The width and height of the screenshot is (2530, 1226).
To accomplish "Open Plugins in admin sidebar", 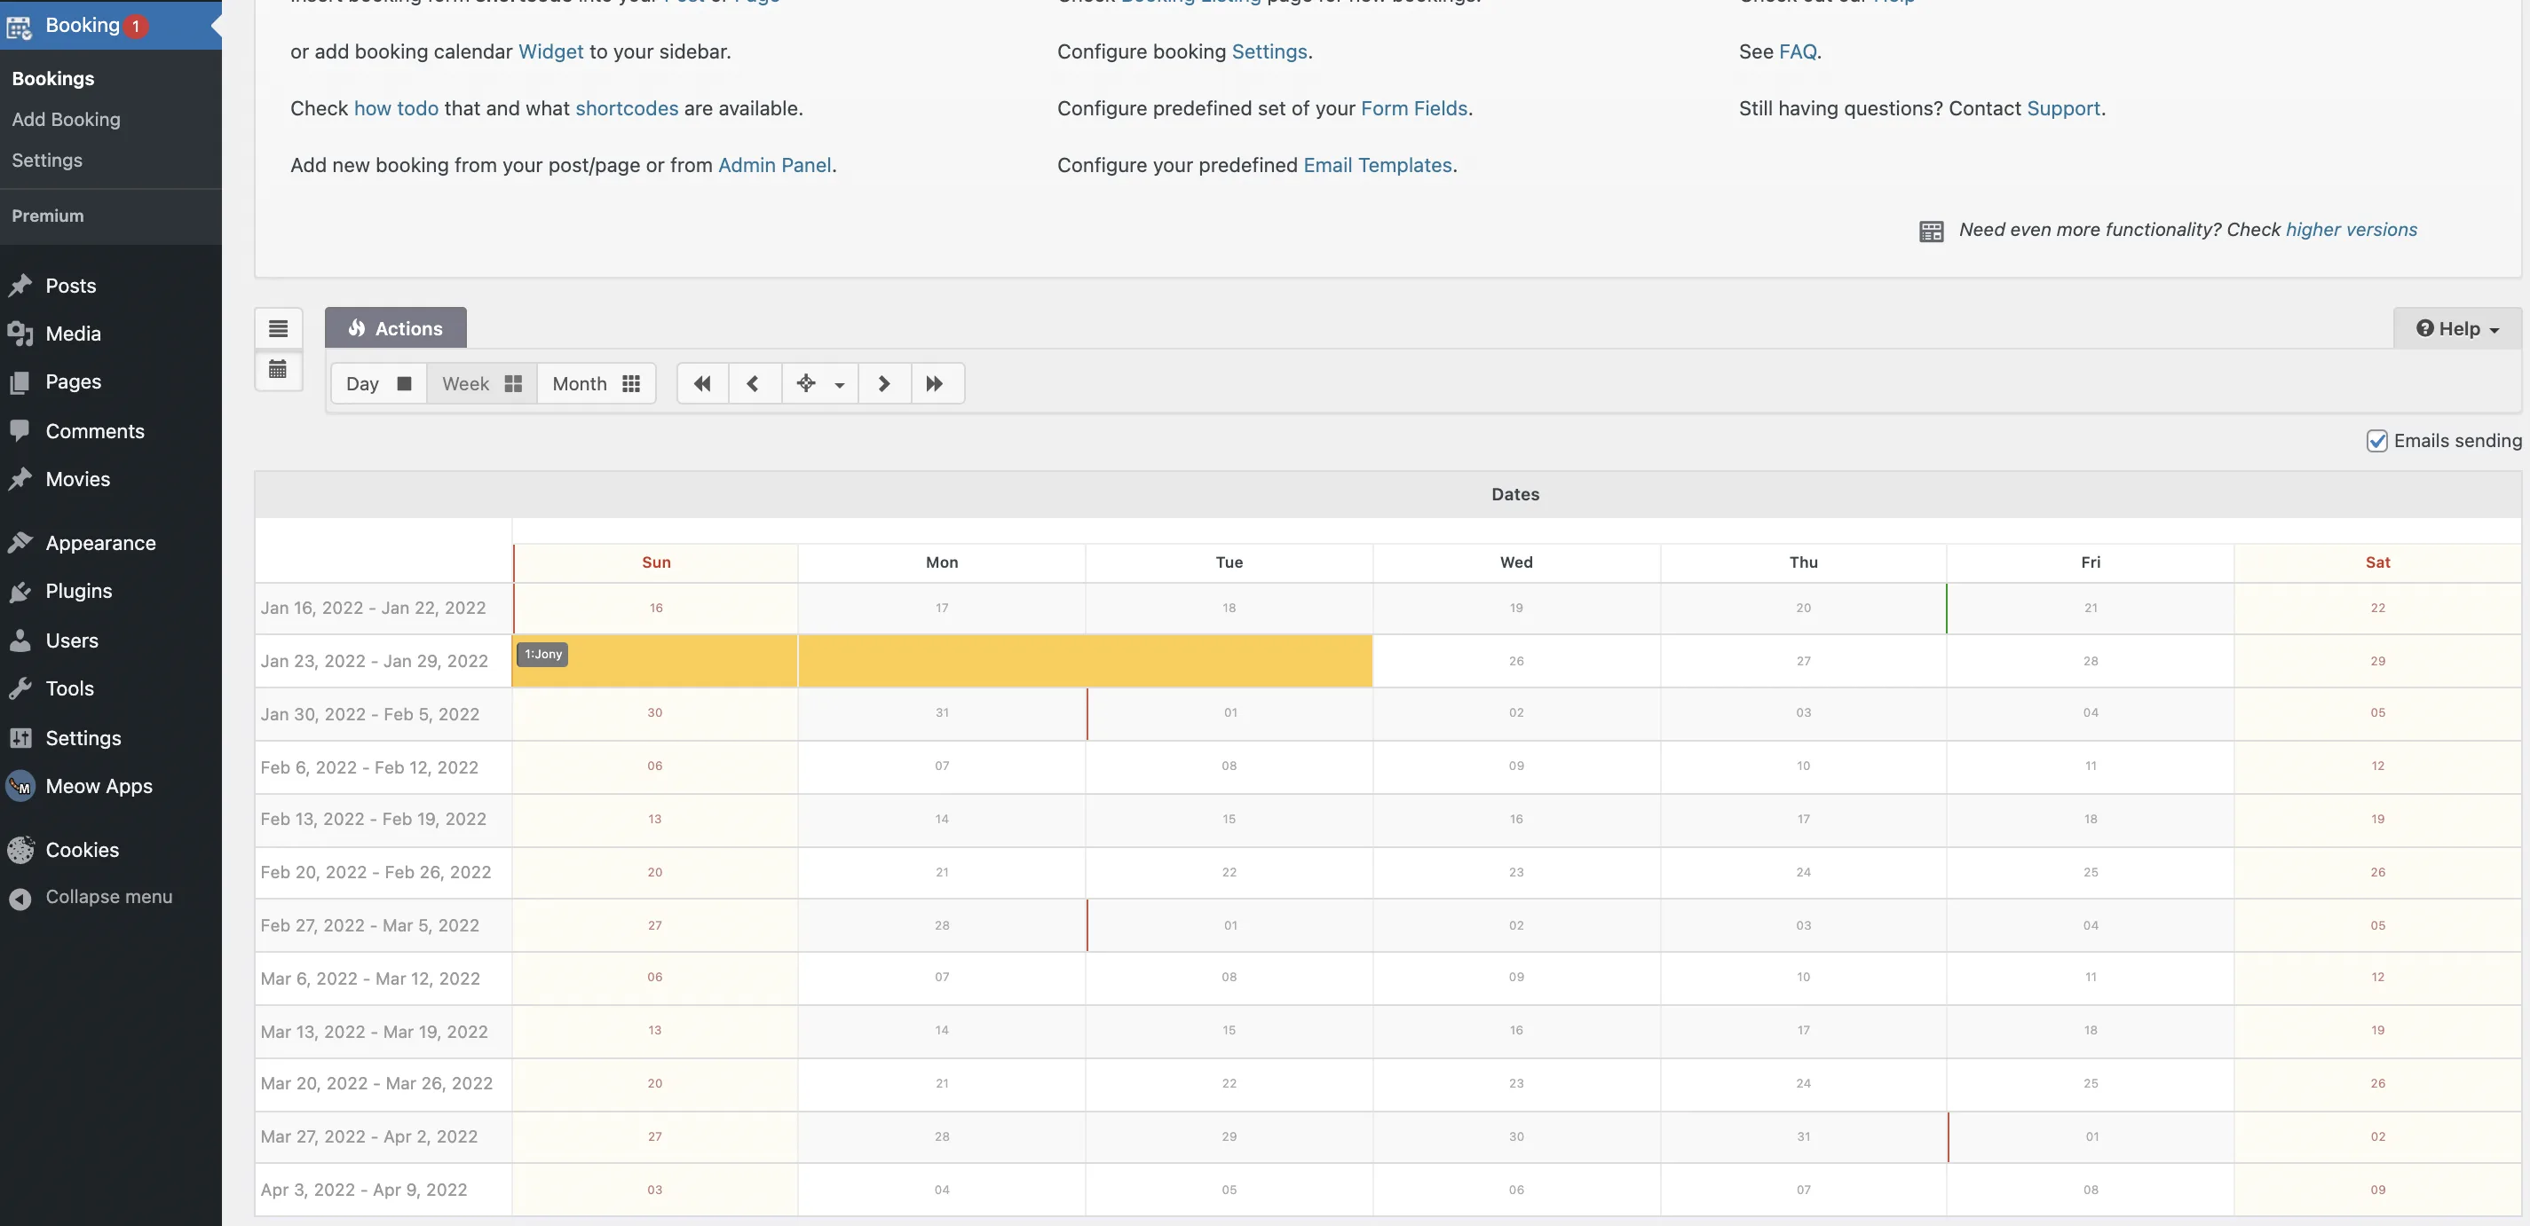I will coord(79,591).
